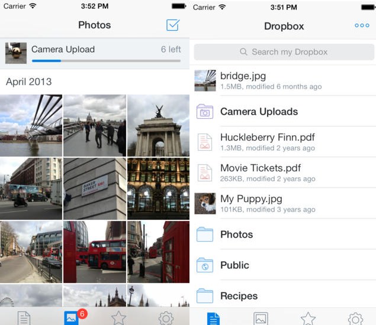
Task: Open Settings gear tab in Dropbox screen
Action: pos(355,318)
